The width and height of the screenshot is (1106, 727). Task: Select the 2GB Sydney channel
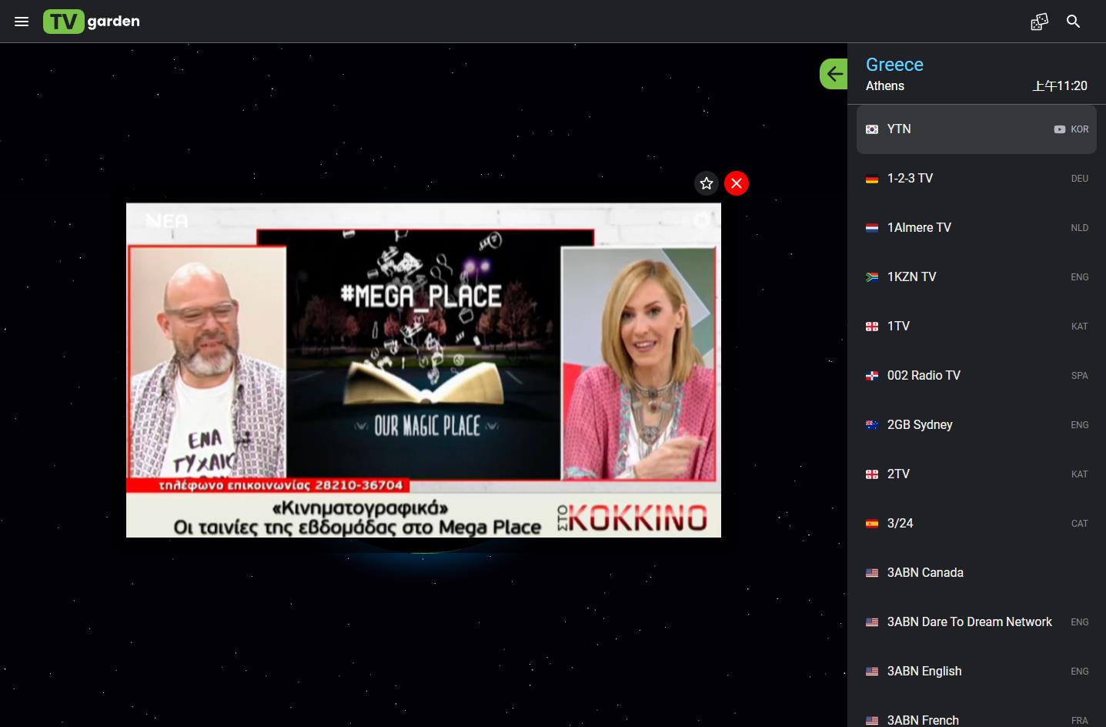tap(977, 425)
